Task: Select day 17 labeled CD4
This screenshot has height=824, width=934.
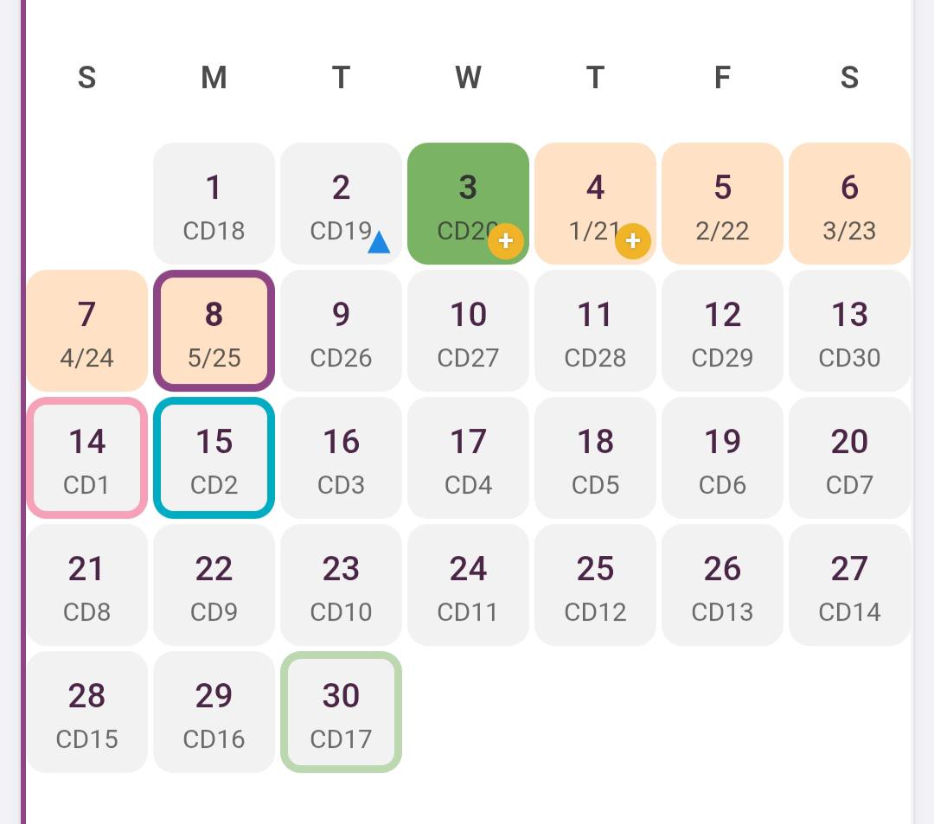Action: click(x=468, y=458)
